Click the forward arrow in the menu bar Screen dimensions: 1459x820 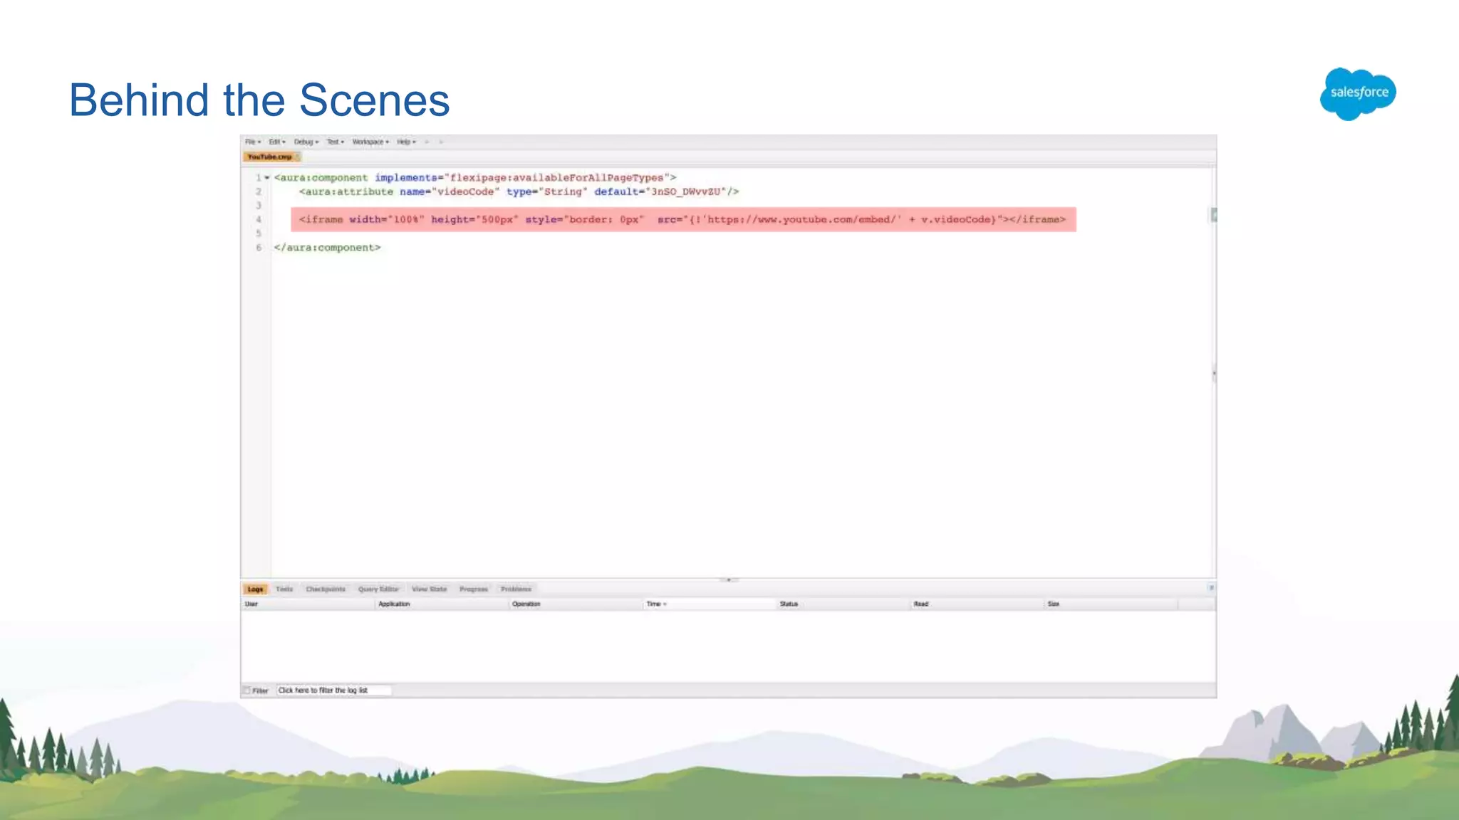click(x=441, y=142)
